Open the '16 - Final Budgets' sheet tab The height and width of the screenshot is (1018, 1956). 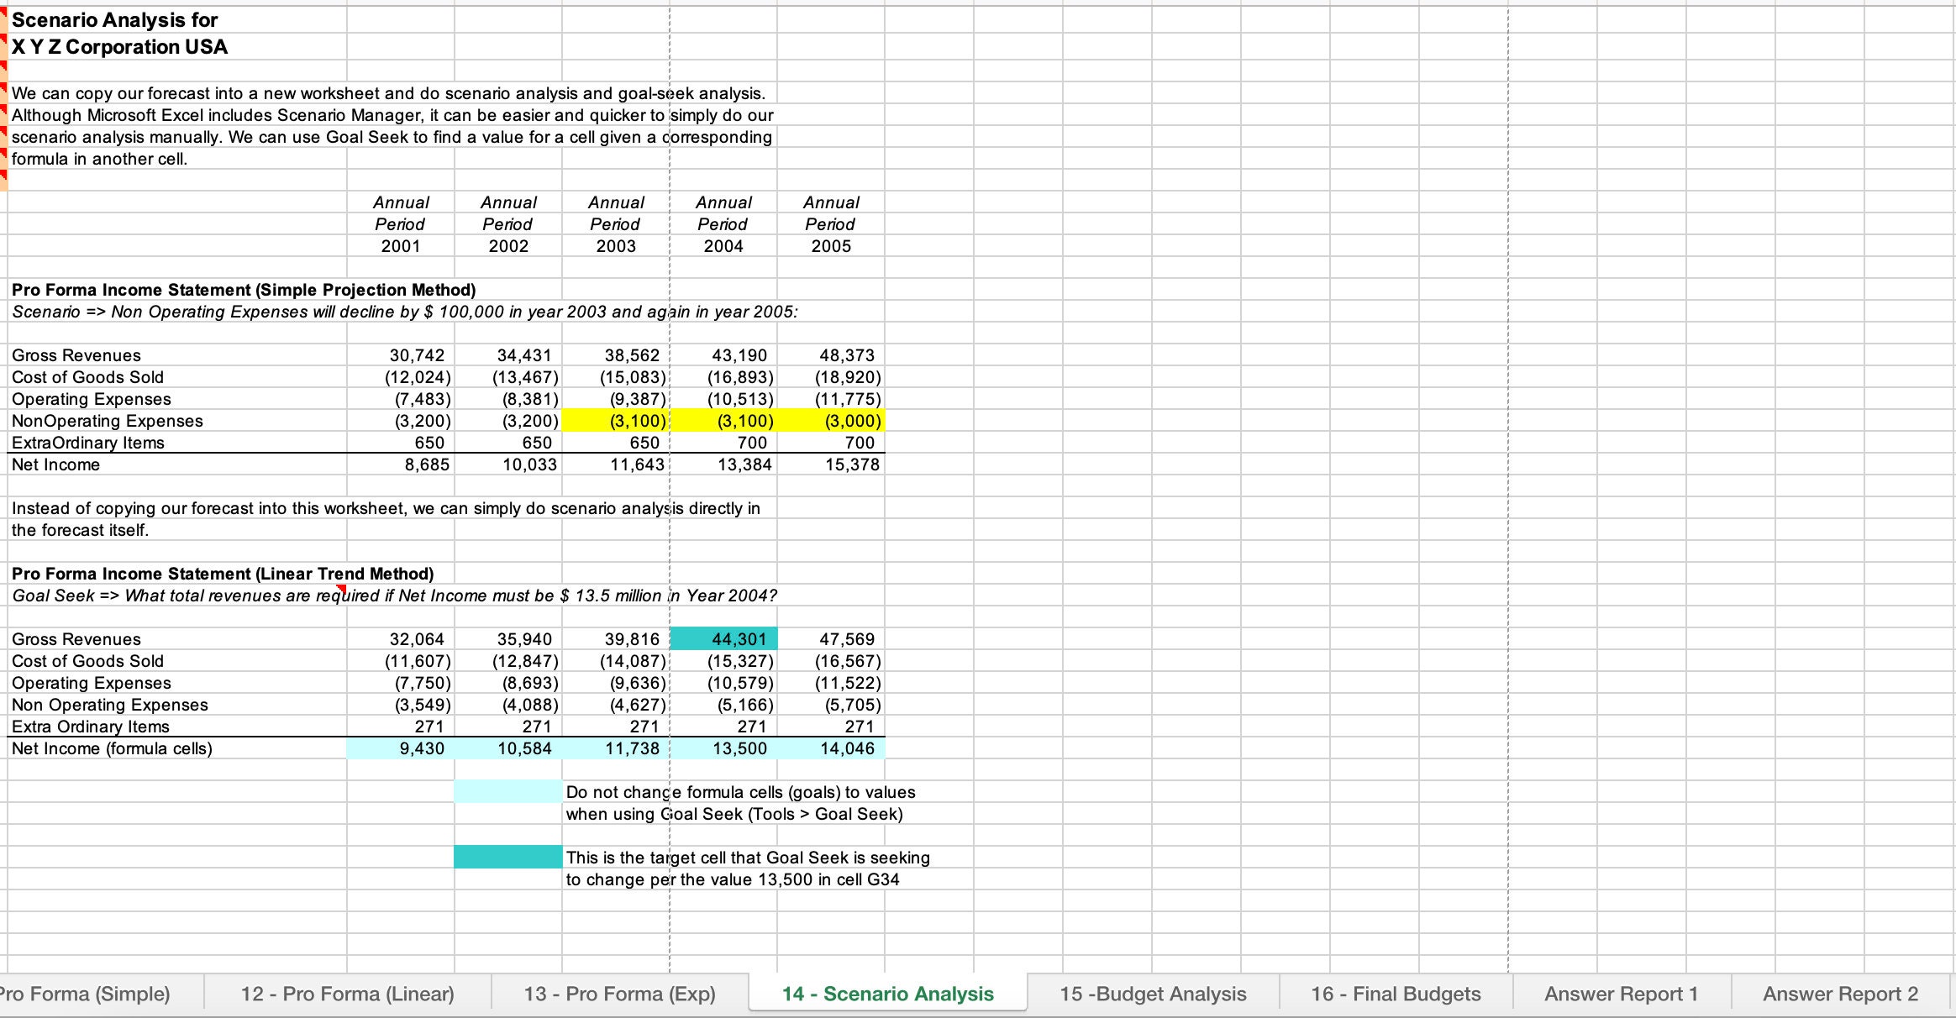click(x=1396, y=994)
